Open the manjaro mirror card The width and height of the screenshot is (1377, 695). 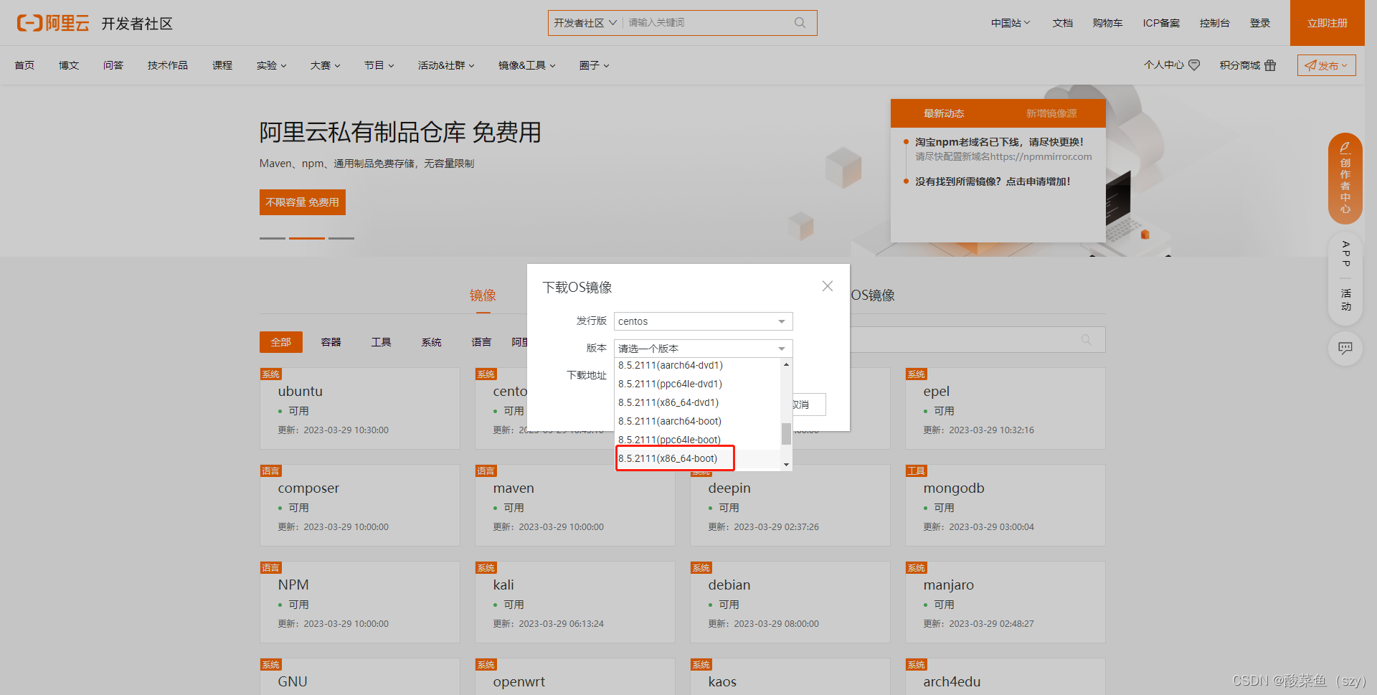[1005, 602]
